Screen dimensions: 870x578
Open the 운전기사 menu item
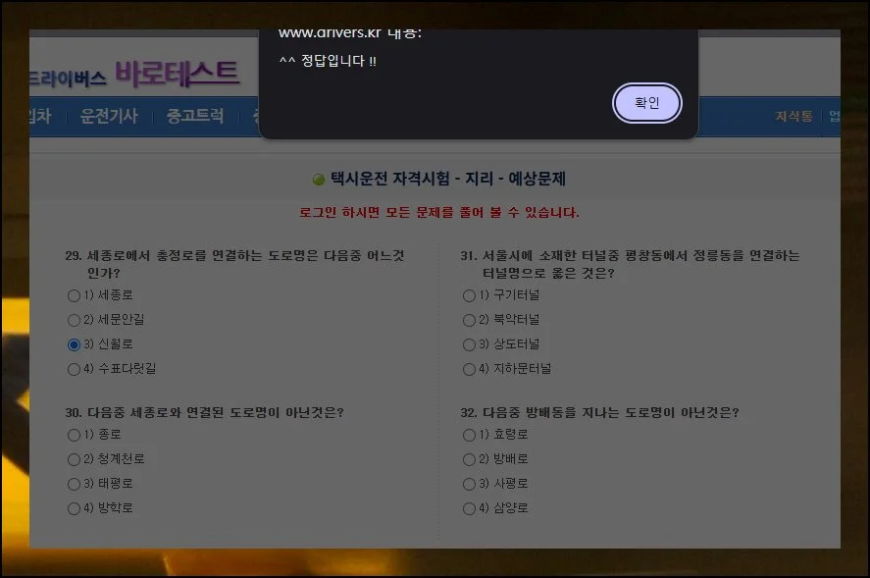(x=109, y=117)
